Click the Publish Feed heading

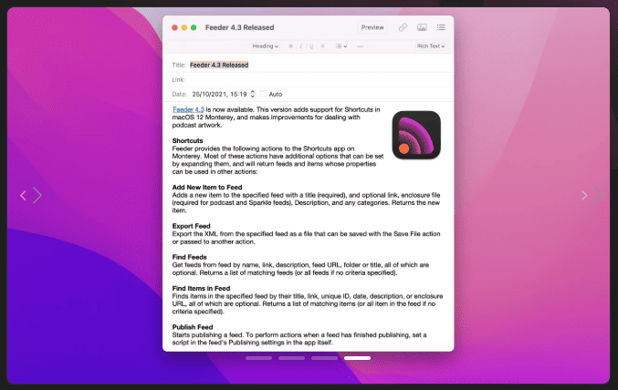[x=193, y=327]
